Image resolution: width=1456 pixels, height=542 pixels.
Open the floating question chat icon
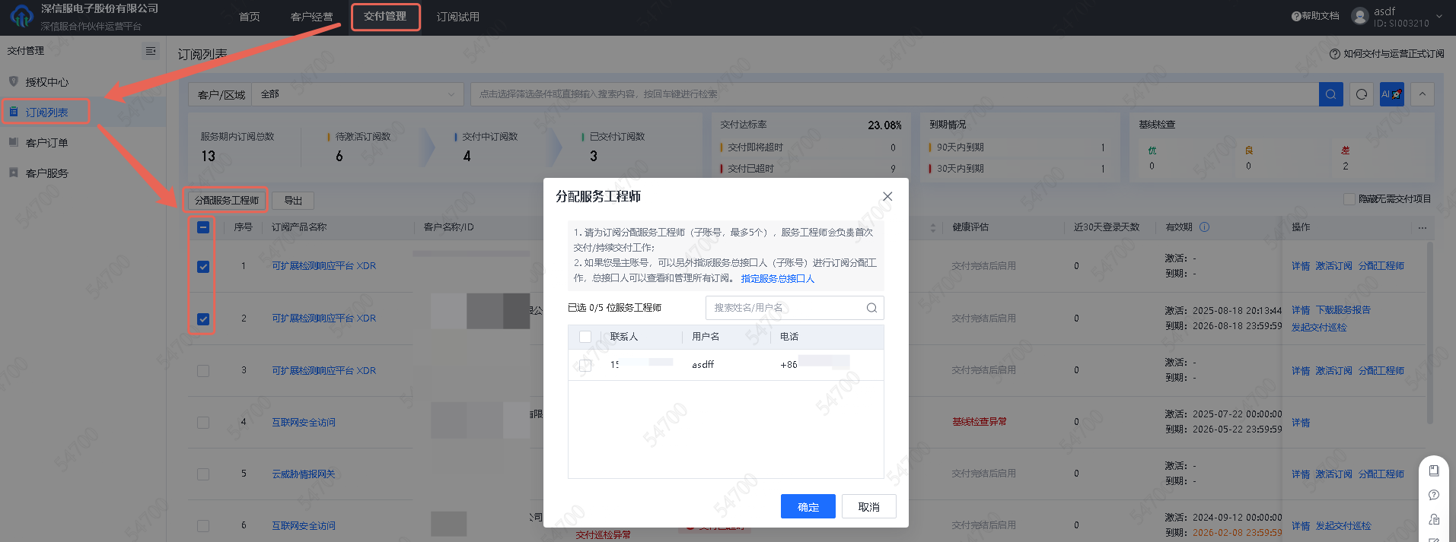click(1434, 495)
